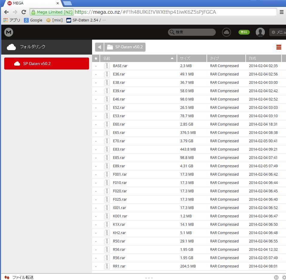Open アプリ apps bookmark
The width and height of the screenshot is (286, 280).
pyautogui.click(x=12, y=20)
